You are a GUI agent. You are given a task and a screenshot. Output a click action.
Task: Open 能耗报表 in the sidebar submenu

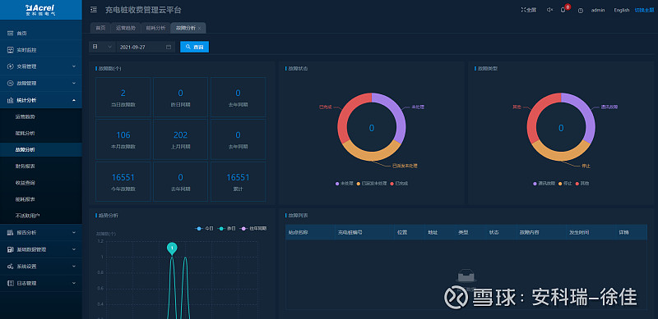pyautogui.click(x=25, y=199)
